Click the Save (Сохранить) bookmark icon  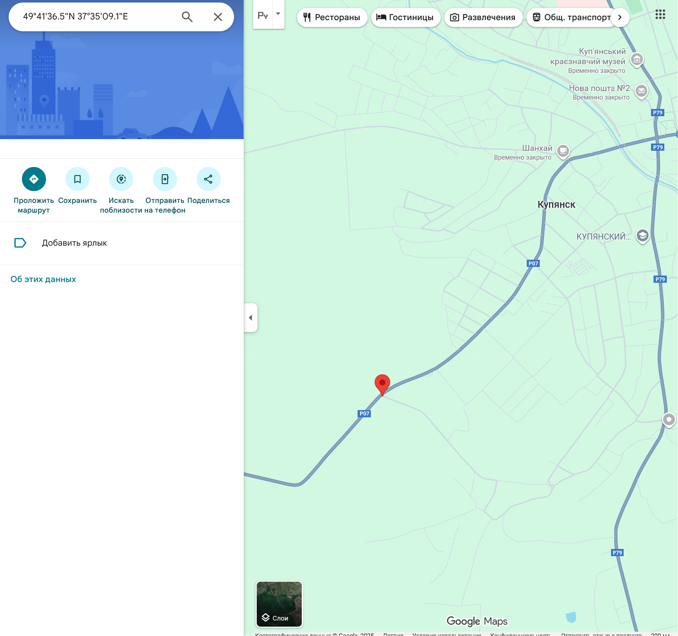77,179
